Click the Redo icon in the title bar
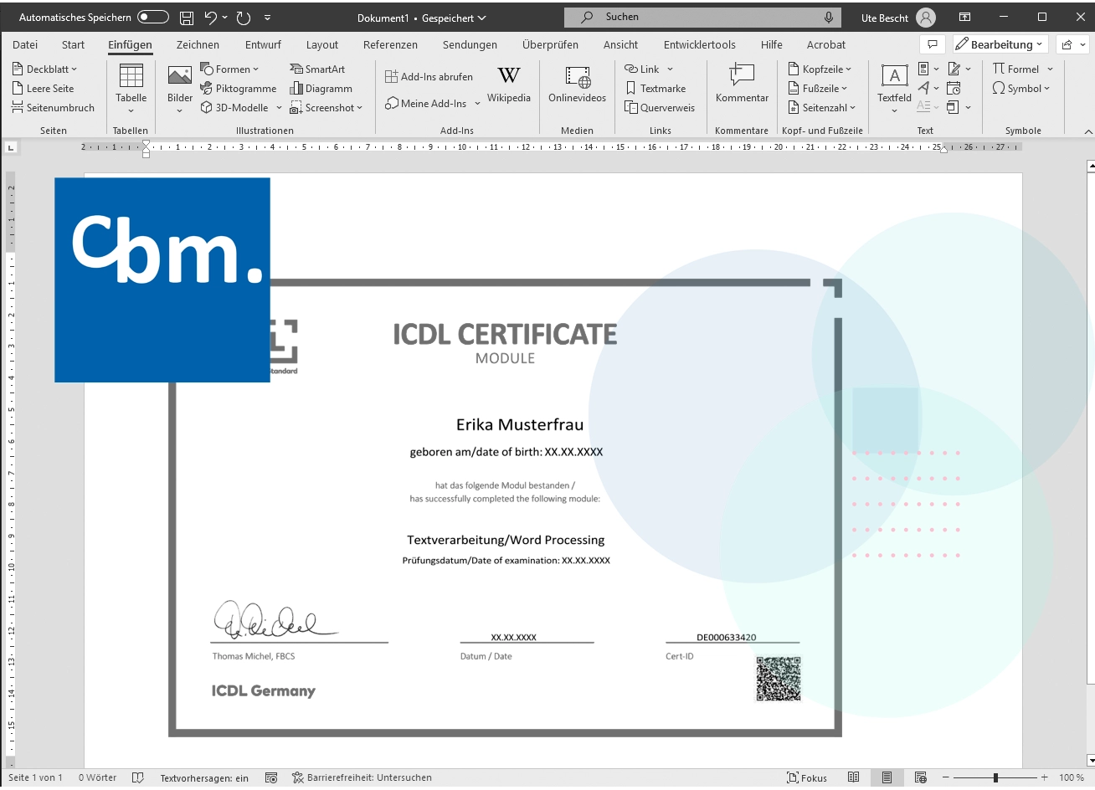The height and width of the screenshot is (790, 1095). (x=244, y=18)
